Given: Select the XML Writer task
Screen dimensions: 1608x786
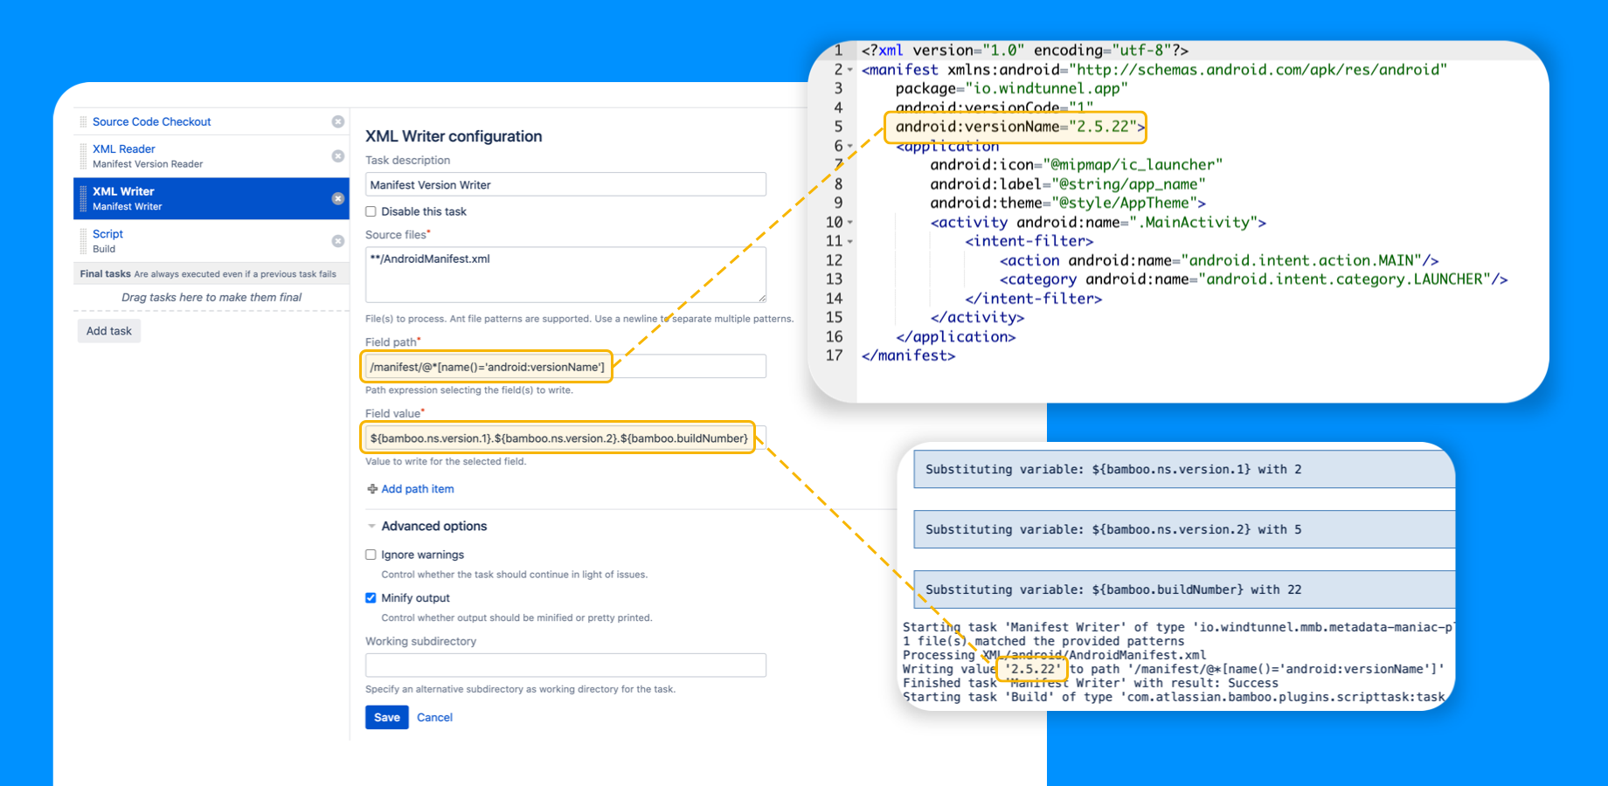Looking at the screenshot, I should [x=211, y=198].
